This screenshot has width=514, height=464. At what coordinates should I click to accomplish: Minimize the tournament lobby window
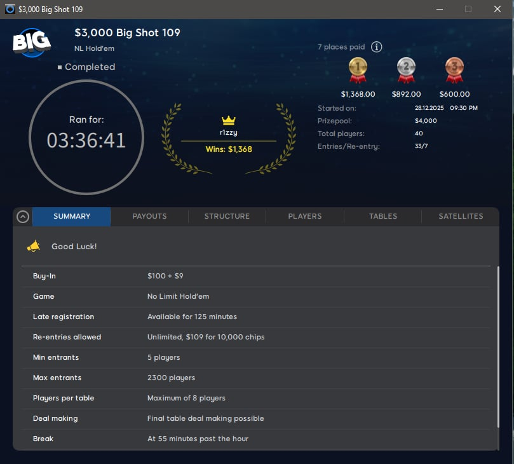tap(439, 10)
